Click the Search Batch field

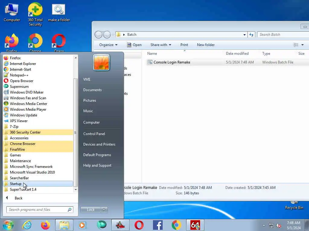(283, 35)
